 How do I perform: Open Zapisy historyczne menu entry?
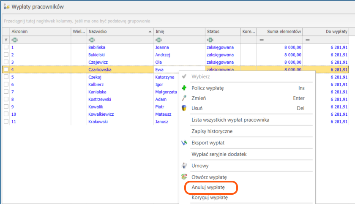tap(247, 131)
